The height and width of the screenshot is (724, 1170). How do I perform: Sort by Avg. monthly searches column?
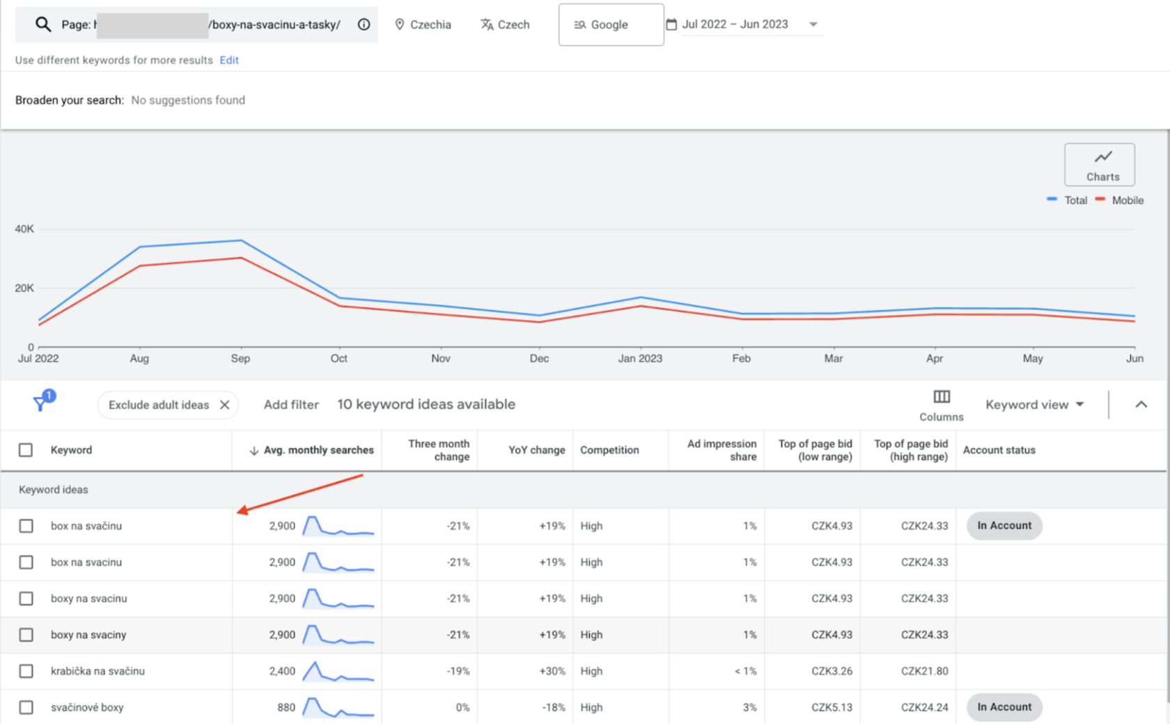(x=311, y=450)
